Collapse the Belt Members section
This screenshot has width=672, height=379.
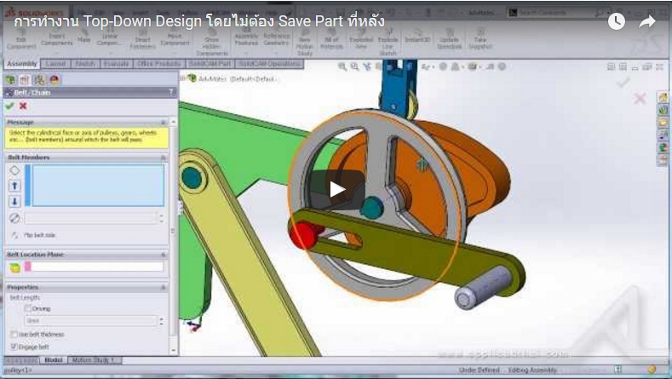coord(163,158)
